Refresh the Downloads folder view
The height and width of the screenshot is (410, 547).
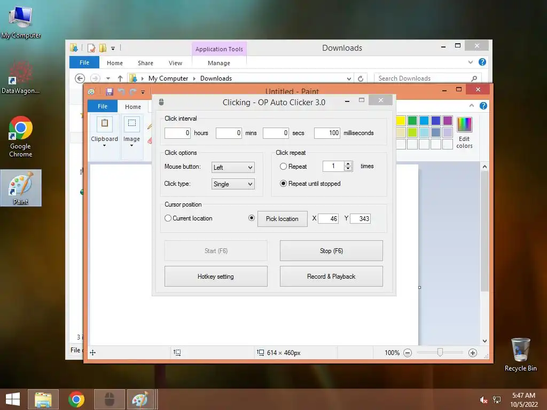361,78
